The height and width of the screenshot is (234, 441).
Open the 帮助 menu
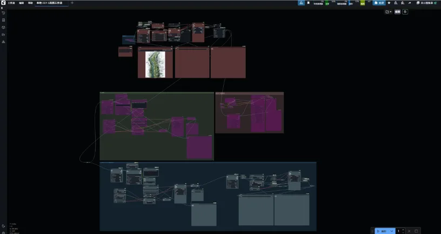coord(30,3)
